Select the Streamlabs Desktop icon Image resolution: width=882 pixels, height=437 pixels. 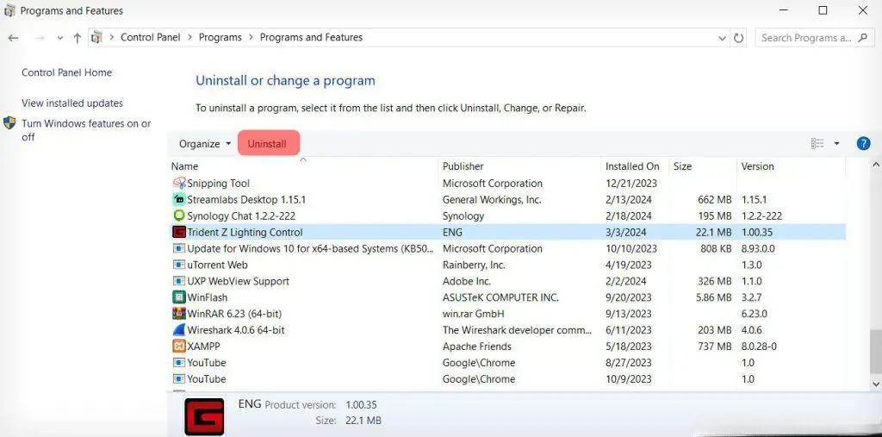pyautogui.click(x=179, y=199)
